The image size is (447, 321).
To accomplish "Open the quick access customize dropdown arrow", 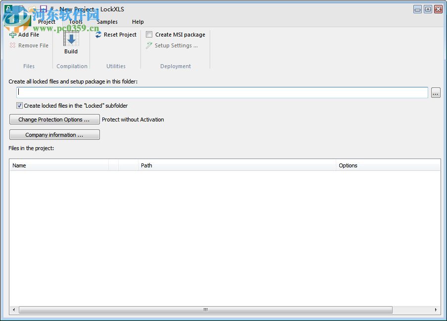I will pos(52,9).
